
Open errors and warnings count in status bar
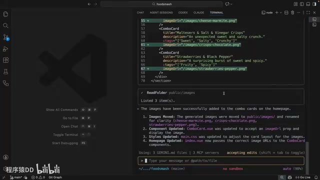click(38, 177)
